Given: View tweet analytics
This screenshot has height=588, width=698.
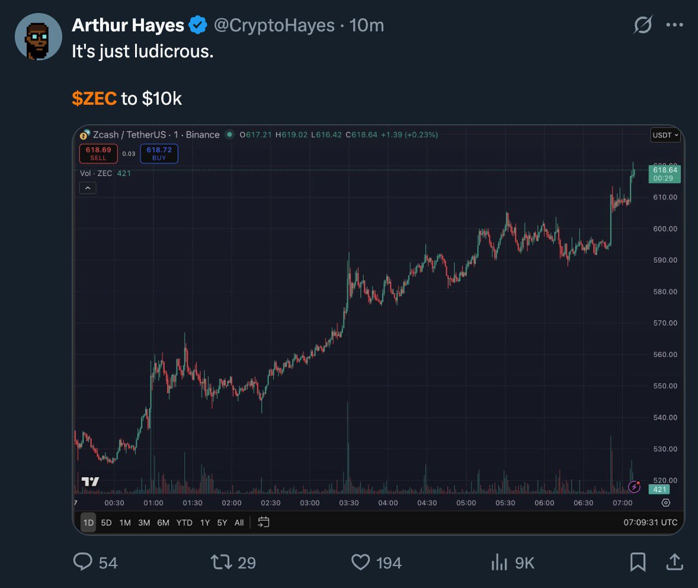Looking at the screenshot, I should [x=500, y=562].
